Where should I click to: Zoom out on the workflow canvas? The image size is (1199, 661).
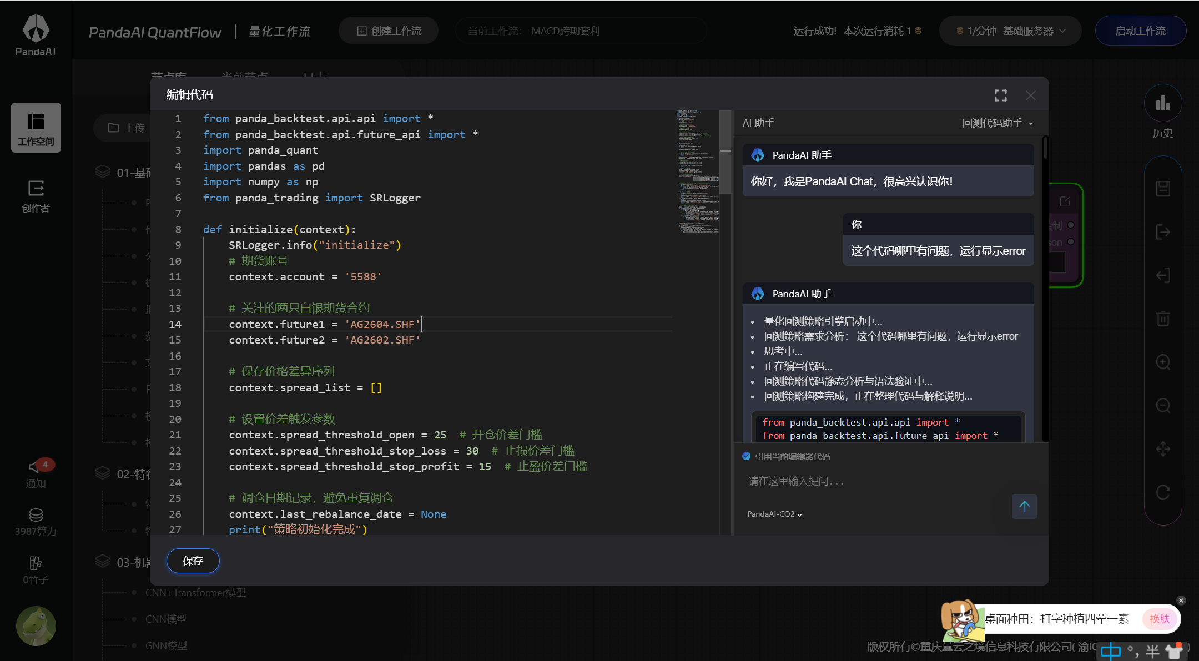coord(1163,406)
